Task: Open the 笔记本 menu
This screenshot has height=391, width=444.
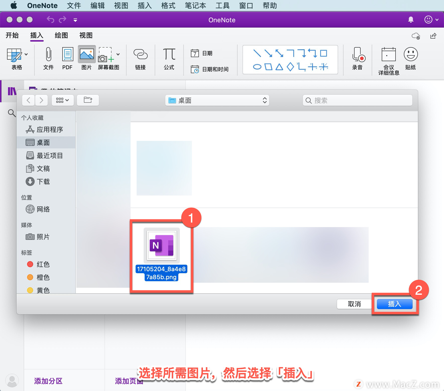Action: [195, 6]
